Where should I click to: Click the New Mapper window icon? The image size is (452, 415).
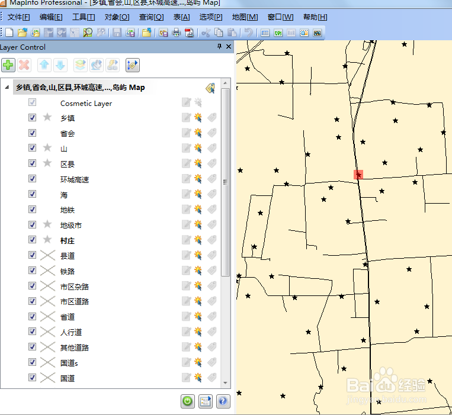click(278, 33)
